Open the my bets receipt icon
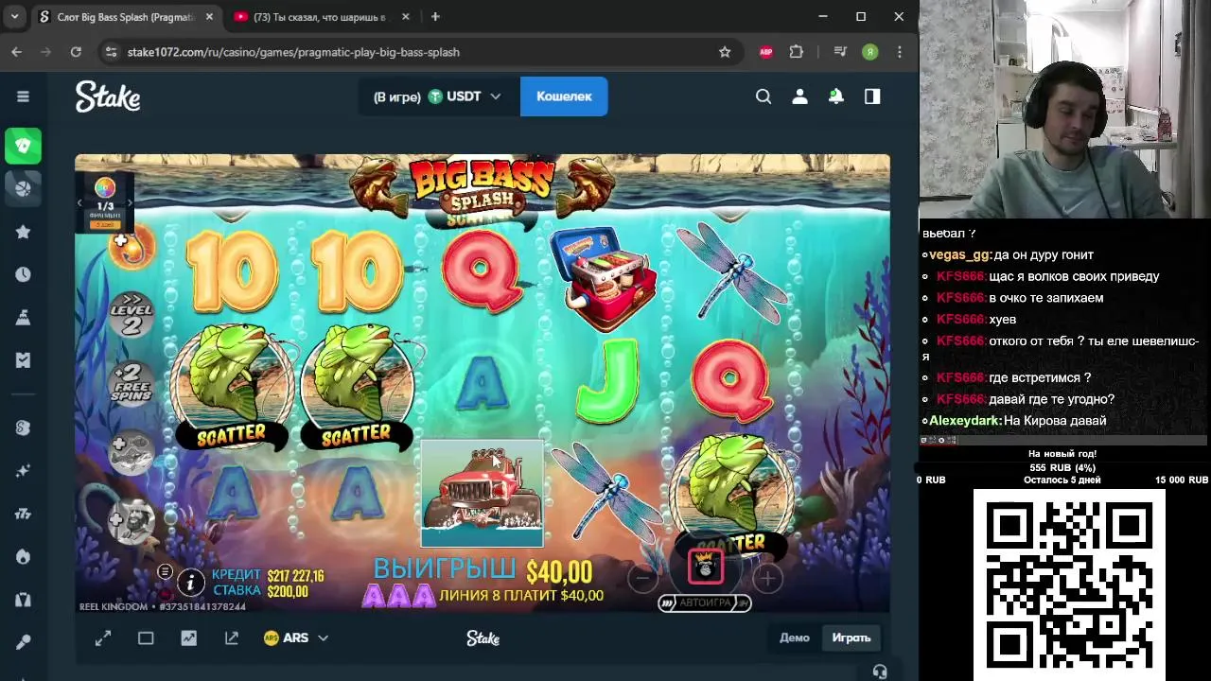This screenshot has height=681, width=1211. (x=23, y=360)
